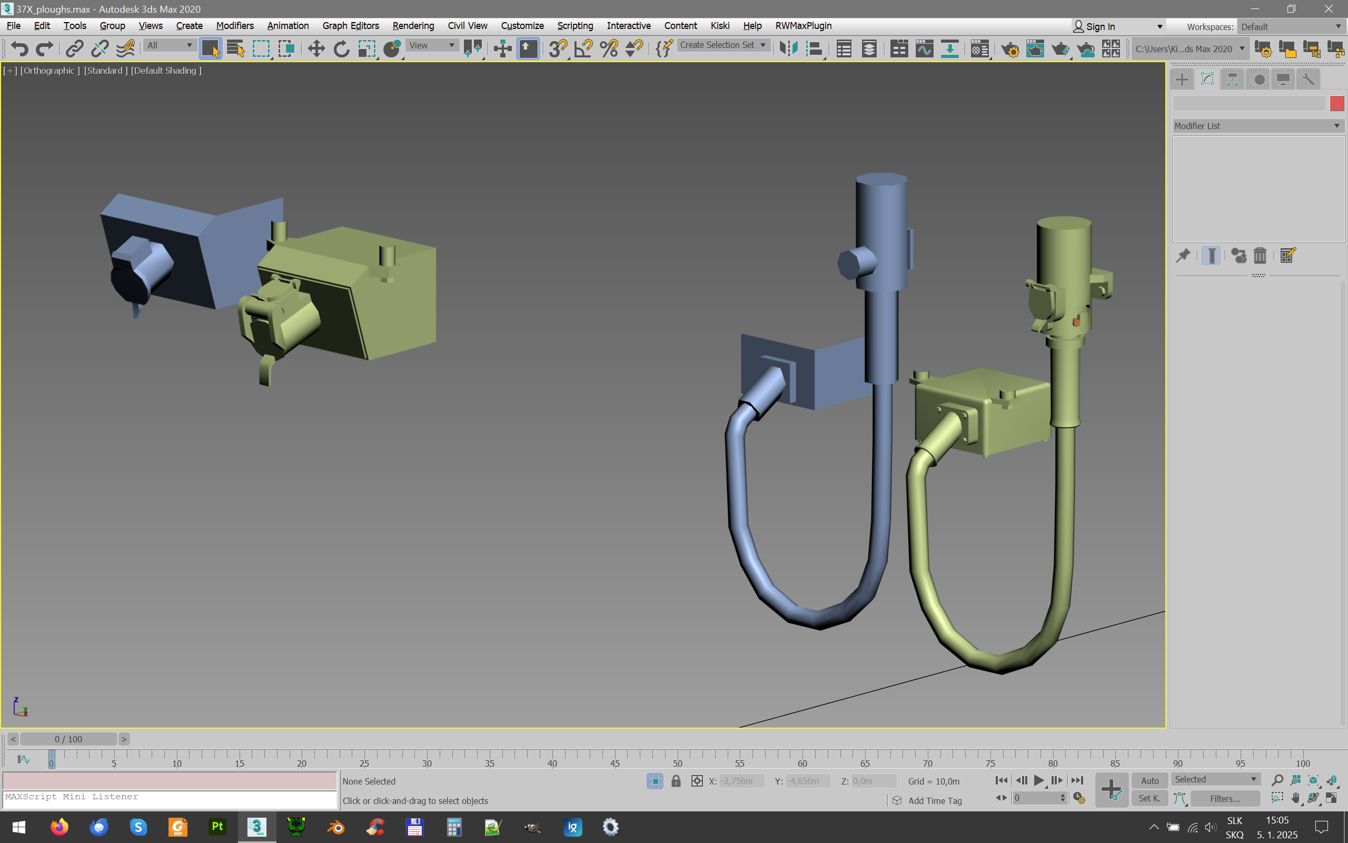Open key Filters dialog

[1225, 799]
